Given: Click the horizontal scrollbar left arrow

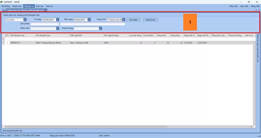Looking at the screenshot, I should 6,127.
